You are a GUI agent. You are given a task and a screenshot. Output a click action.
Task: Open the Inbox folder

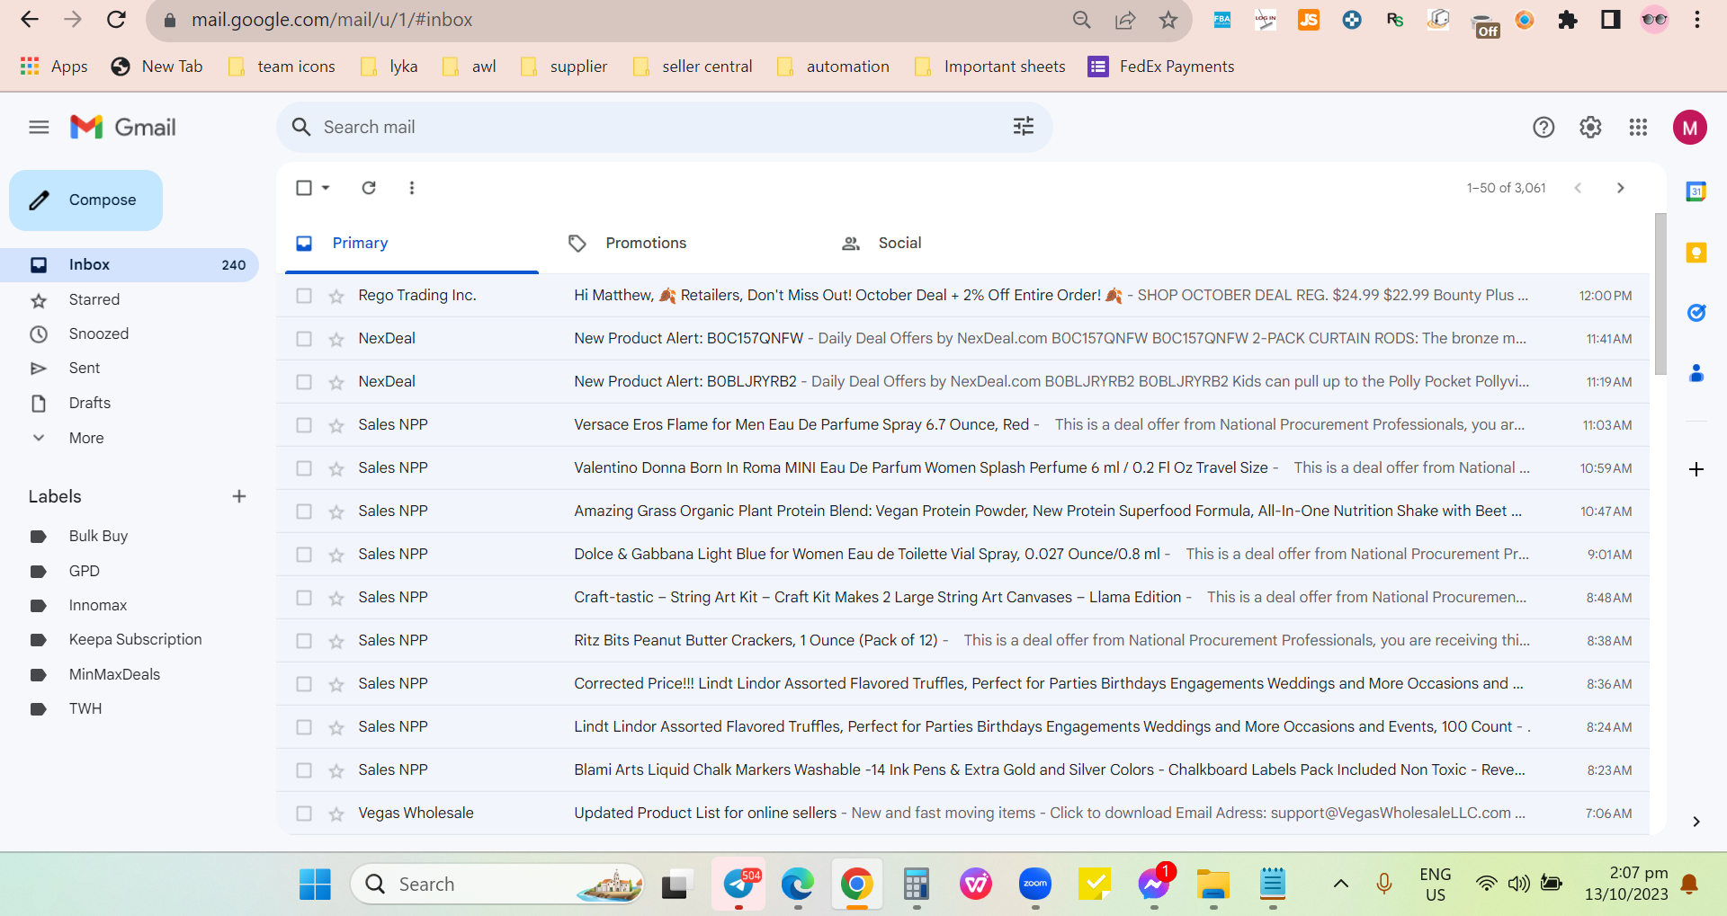[130, 265]
